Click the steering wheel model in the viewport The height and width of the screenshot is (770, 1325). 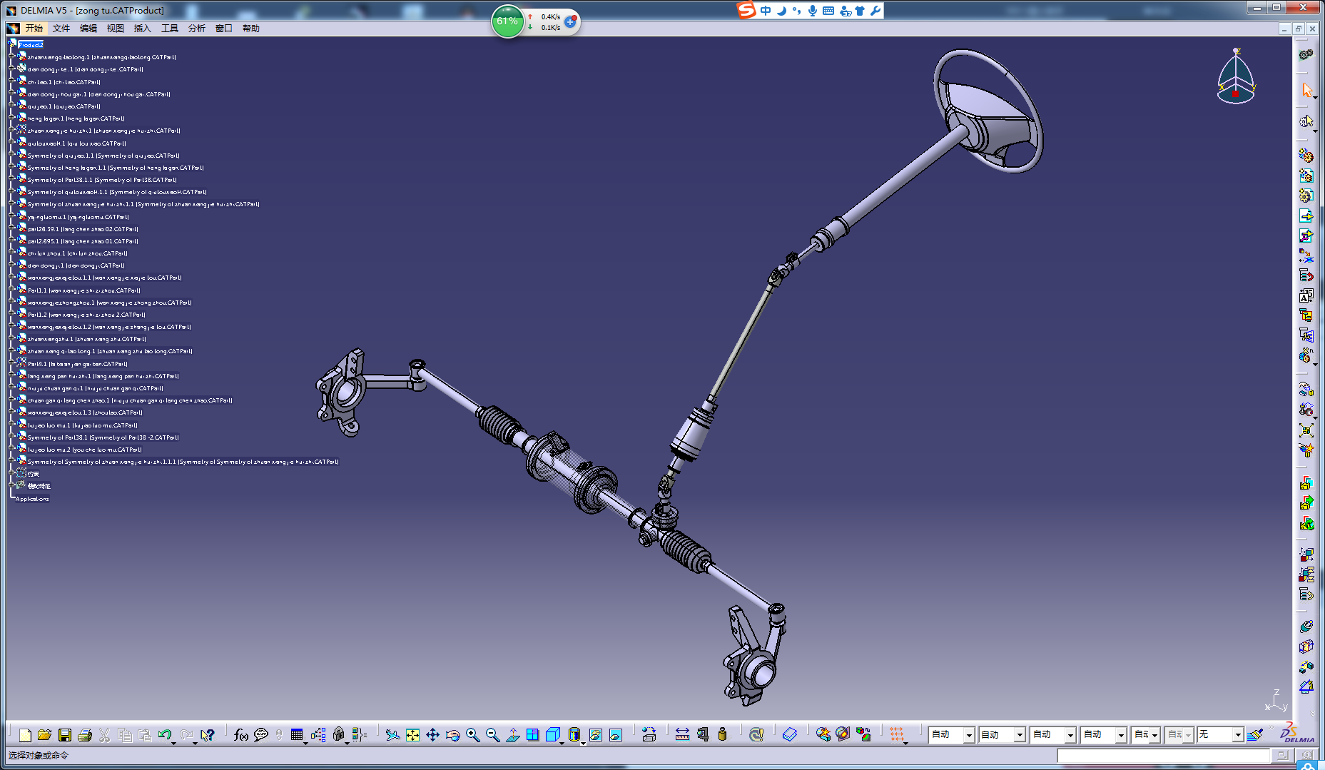click(x=989, y=111)
